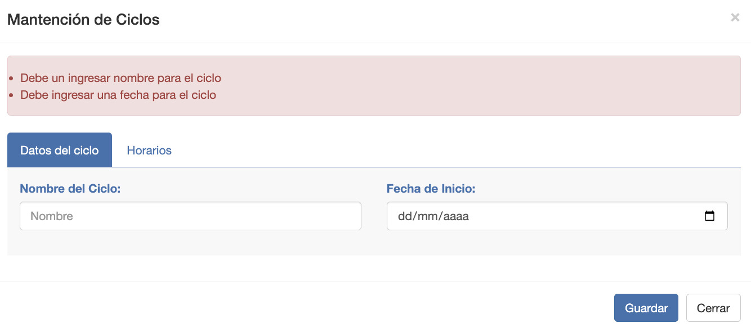Click the Fecha de Inicio label
Screen dimensions: 751x328
point(431,189)
